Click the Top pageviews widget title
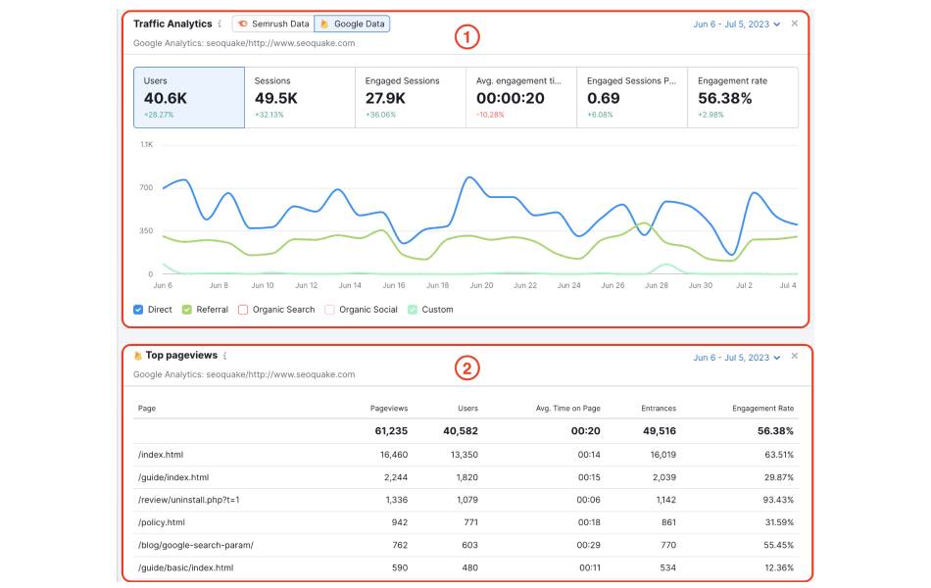Viewport: 931px width, 588px height. click(x=181, y=355)
